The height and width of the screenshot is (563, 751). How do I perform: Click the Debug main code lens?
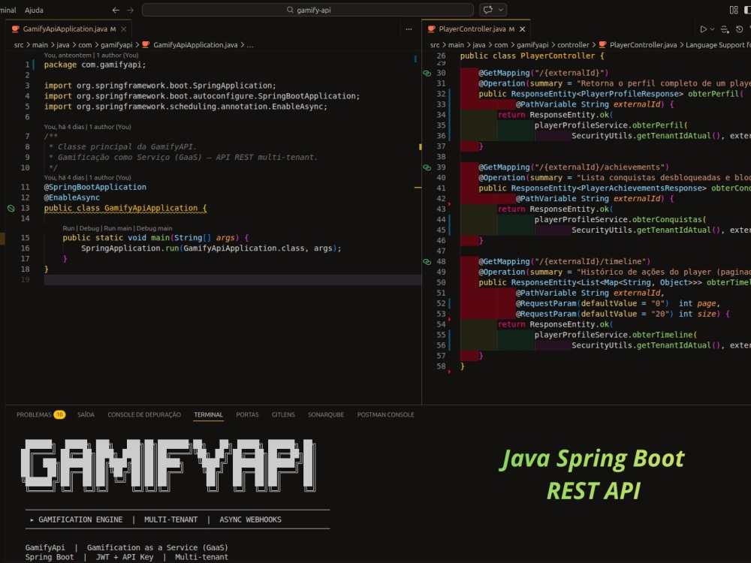click(154, 228)
